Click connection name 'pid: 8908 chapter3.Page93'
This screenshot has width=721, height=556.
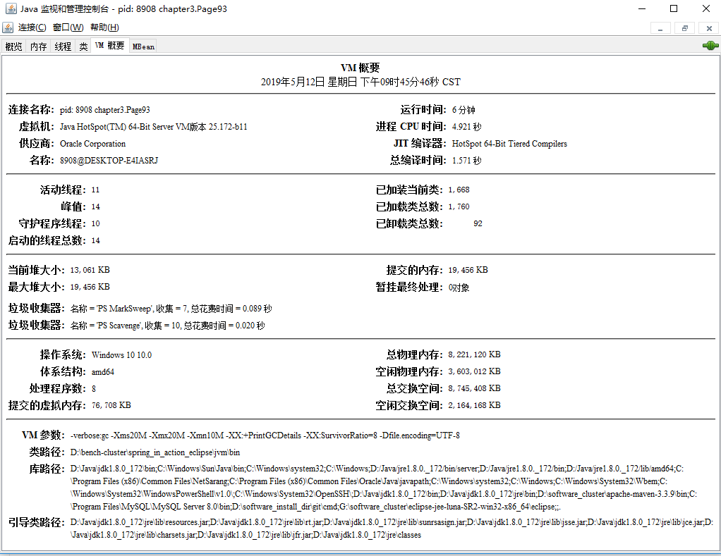pyautogui.click(x=105, y=110)
